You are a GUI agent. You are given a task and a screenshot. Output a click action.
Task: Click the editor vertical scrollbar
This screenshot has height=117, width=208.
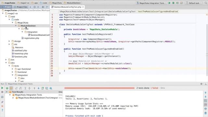(x=207, y=50)
